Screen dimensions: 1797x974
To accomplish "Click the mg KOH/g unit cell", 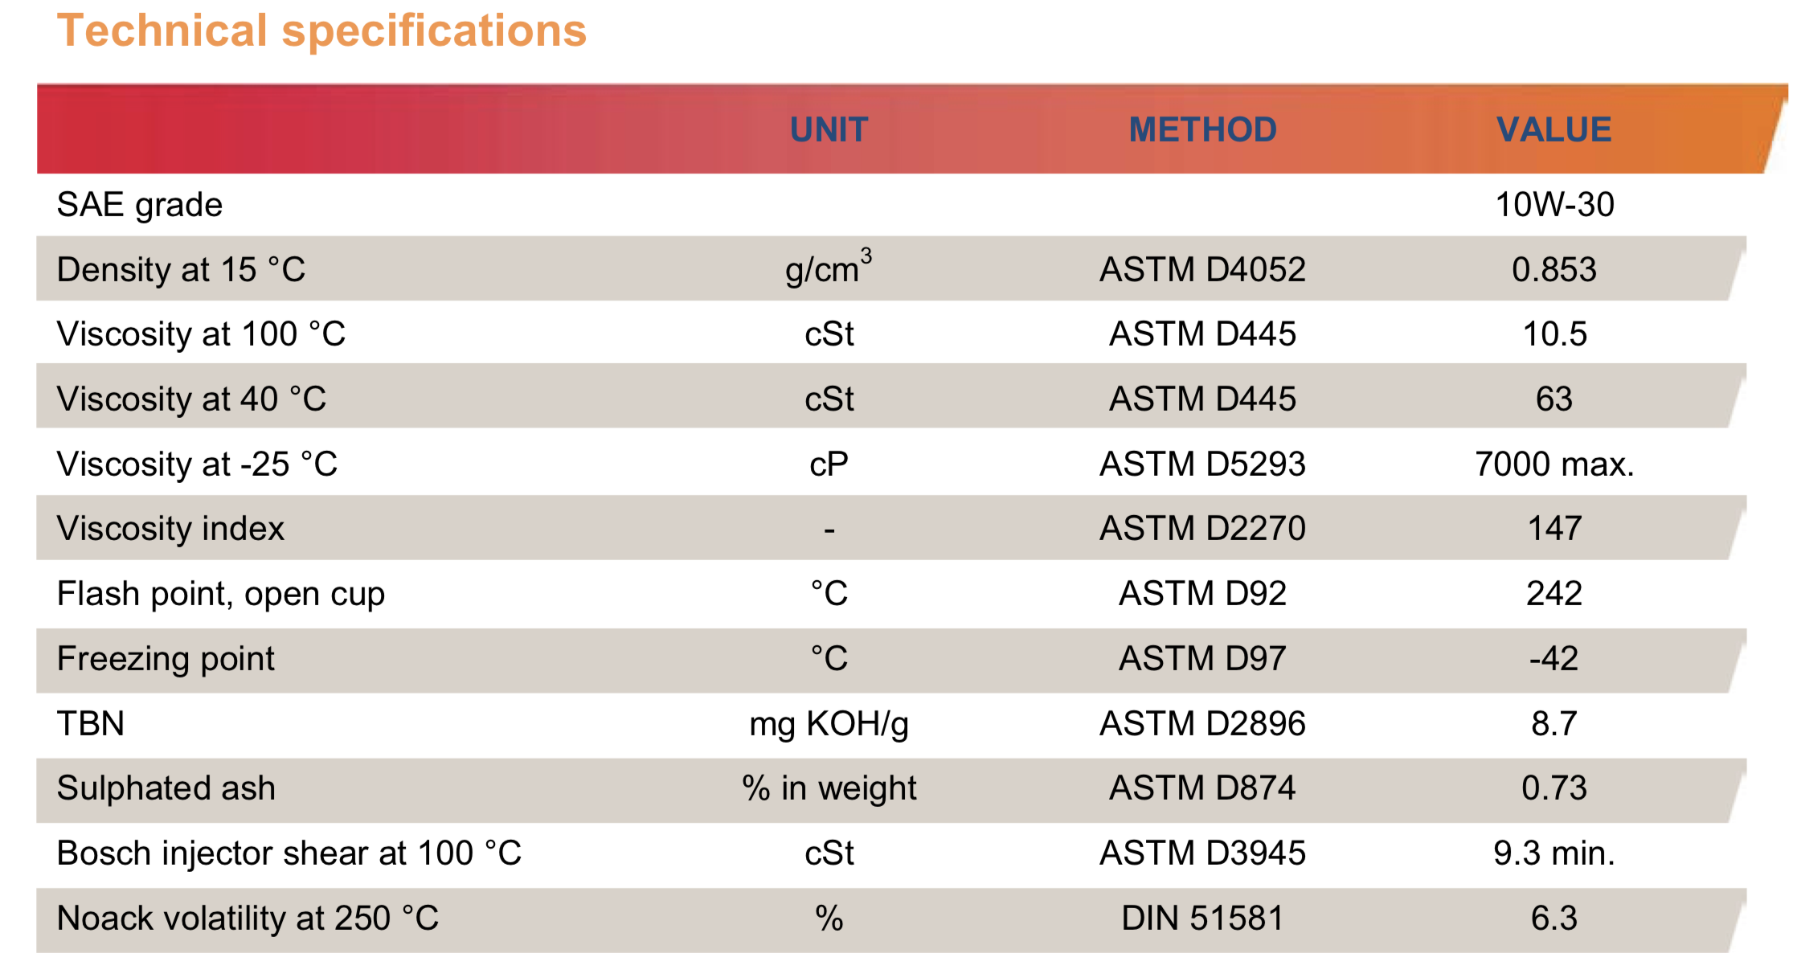I will click(829, 724).
